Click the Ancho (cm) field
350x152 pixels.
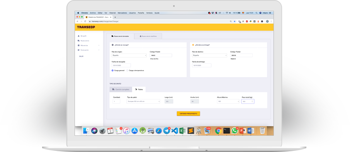tap(195, 101)
